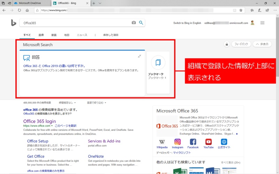This screenshot has width=279, height=174.
Task: Click このページを翻訳 link
Action: point(66,126)
